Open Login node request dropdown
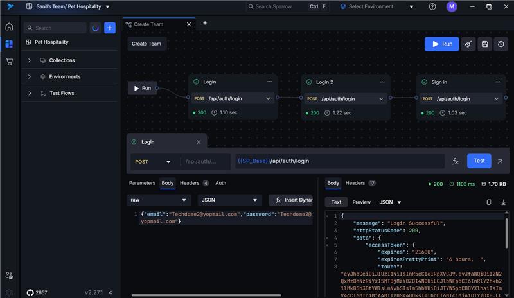The image size is (514, 298). [268, 98]
